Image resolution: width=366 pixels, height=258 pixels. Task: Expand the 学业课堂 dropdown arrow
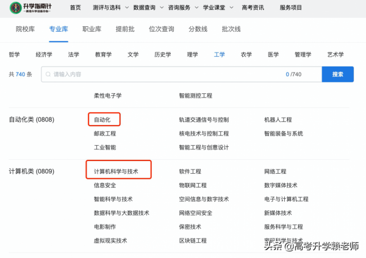click(231, 8)
